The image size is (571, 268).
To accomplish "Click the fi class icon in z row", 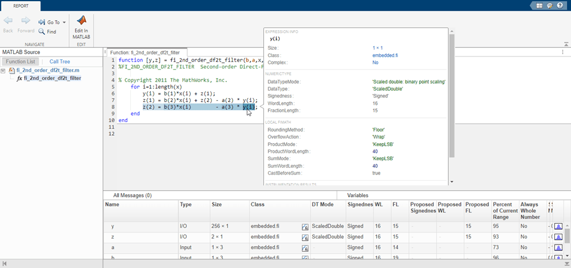I will tap(305, 237).
